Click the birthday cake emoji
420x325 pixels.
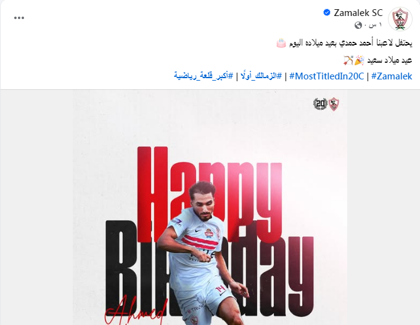pos(281,42)
